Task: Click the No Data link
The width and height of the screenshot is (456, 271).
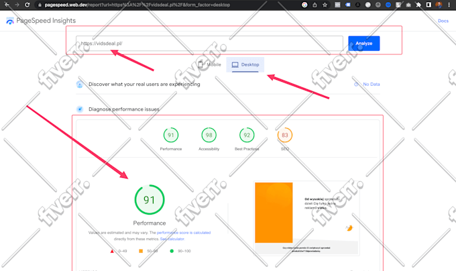Action: [372, 85]
